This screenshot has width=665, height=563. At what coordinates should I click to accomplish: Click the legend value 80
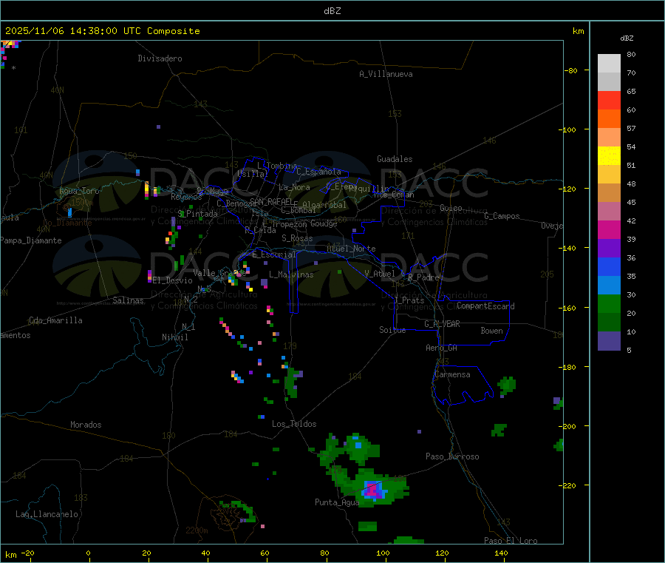pos(631,54)
